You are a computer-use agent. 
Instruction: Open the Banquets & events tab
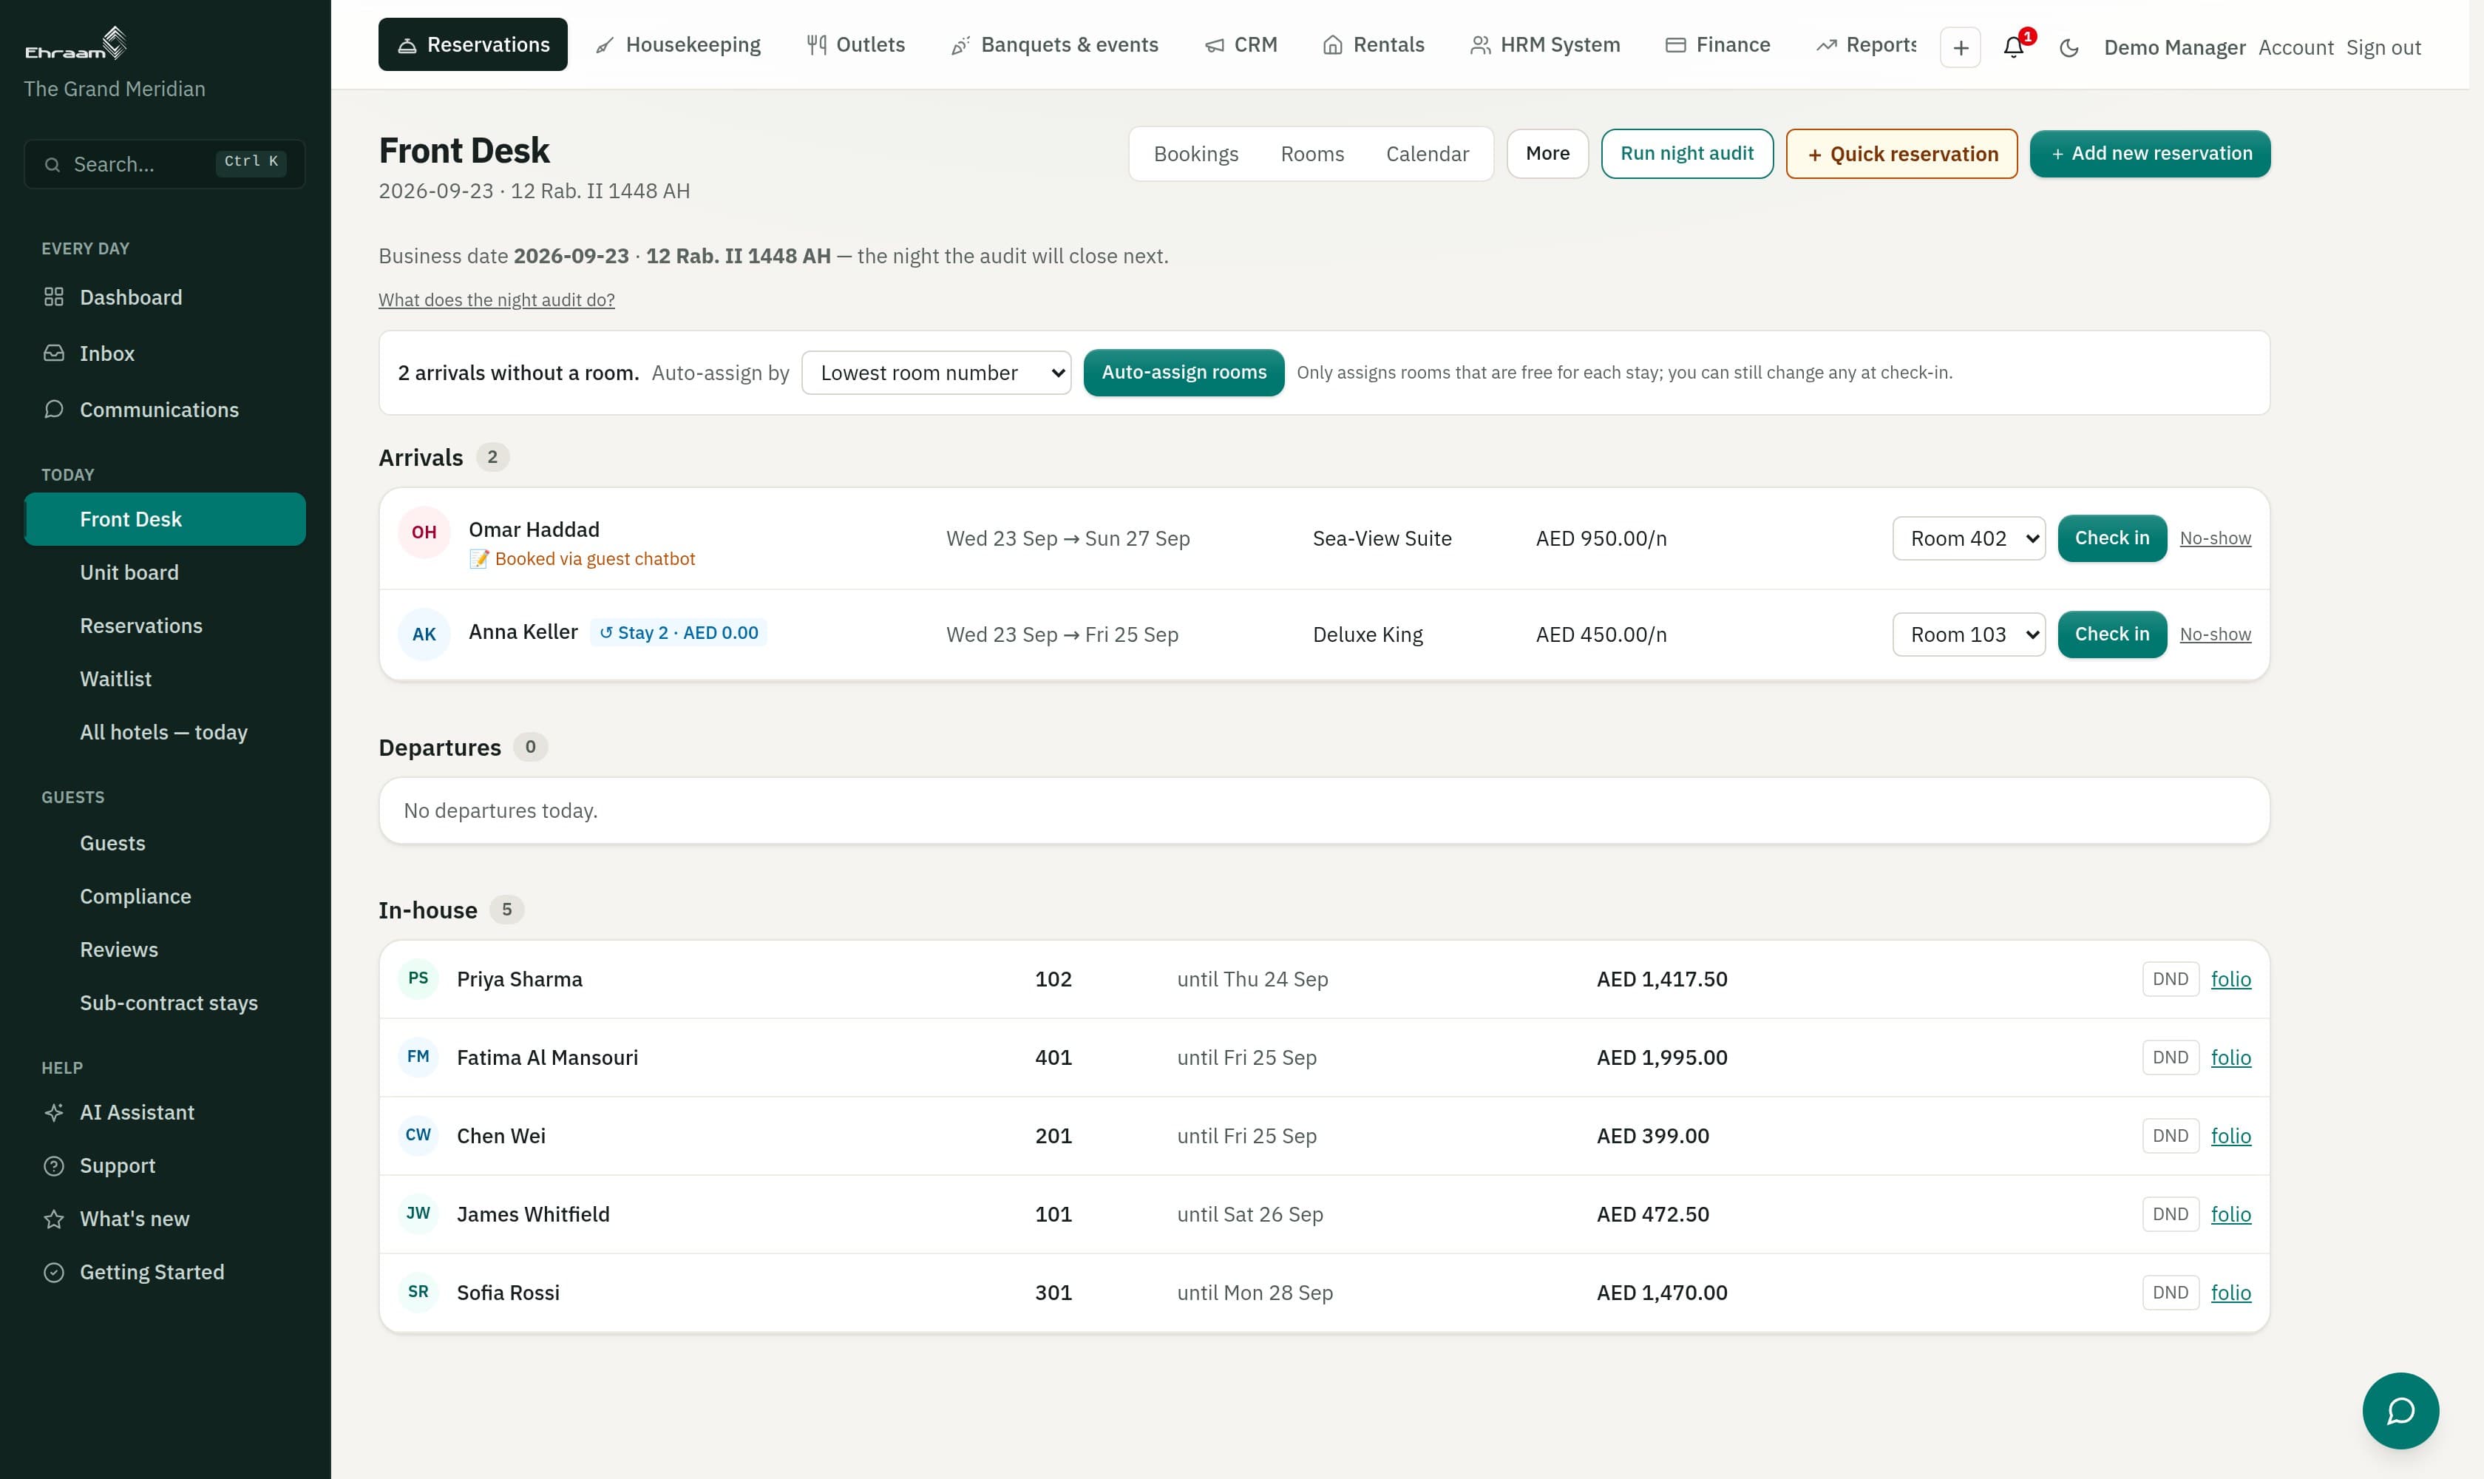1055,45
